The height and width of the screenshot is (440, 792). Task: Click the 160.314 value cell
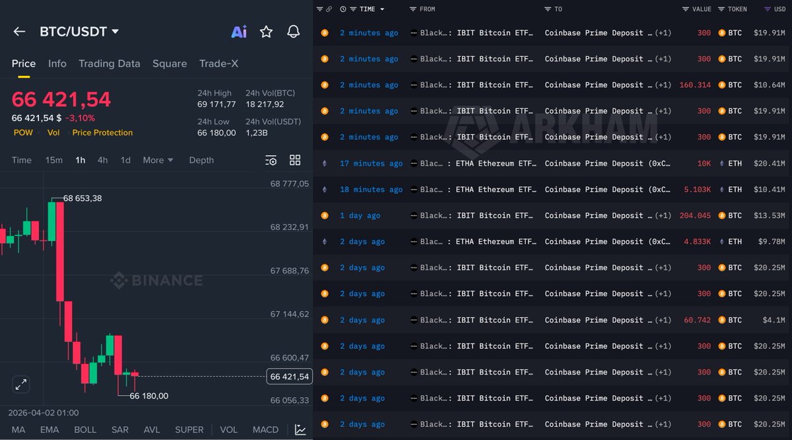695,85
